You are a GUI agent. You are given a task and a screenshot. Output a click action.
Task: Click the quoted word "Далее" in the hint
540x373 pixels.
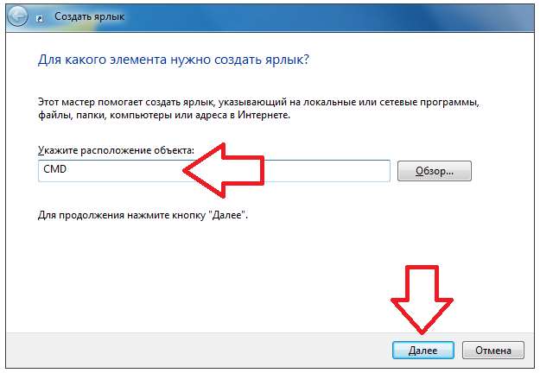(228, 213)
